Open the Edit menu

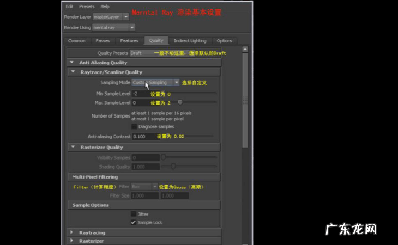click(69, 7)
